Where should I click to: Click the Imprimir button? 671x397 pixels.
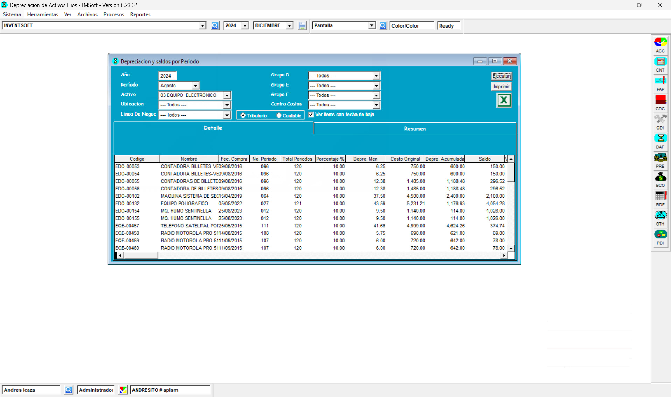point(501,86)
